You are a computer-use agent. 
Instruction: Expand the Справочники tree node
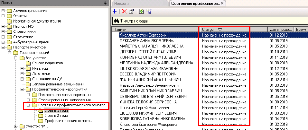point(3,32)
